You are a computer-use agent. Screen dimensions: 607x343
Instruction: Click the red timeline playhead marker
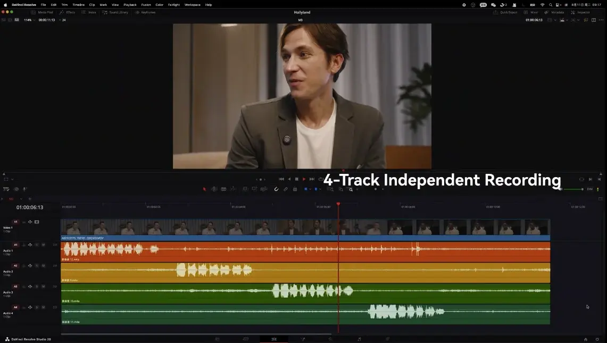point(338,204)
